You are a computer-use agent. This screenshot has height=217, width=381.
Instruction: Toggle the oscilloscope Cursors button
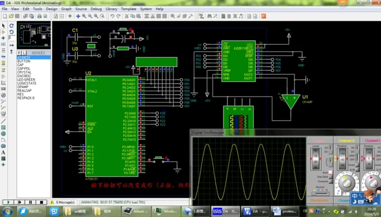tap(331, 181)
